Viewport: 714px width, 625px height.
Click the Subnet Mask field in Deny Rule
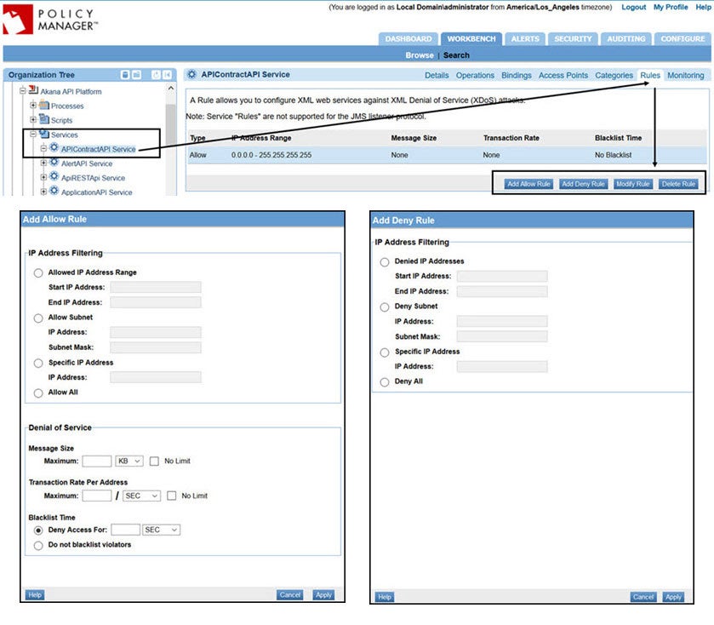(x=502, y=336)
